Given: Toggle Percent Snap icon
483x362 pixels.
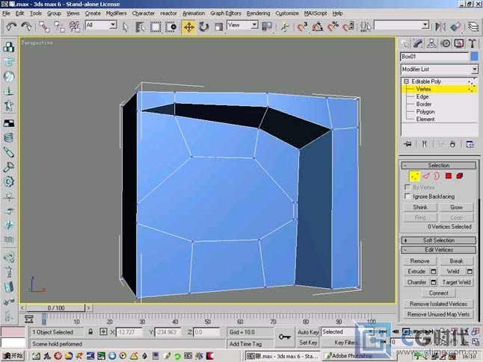Looking at the screenshot, I should [x=333, y=27].
